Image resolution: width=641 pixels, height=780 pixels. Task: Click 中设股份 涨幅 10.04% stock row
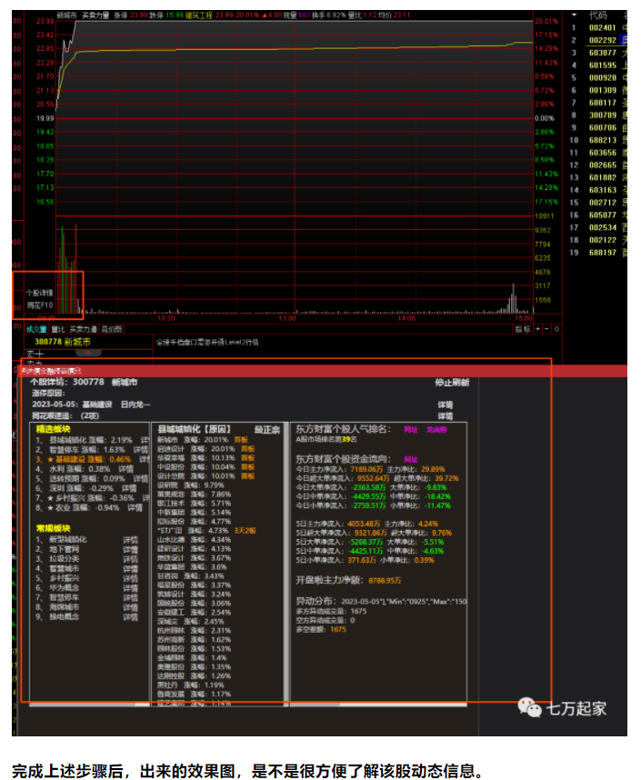pyautogui.click(x=206, y=467)
